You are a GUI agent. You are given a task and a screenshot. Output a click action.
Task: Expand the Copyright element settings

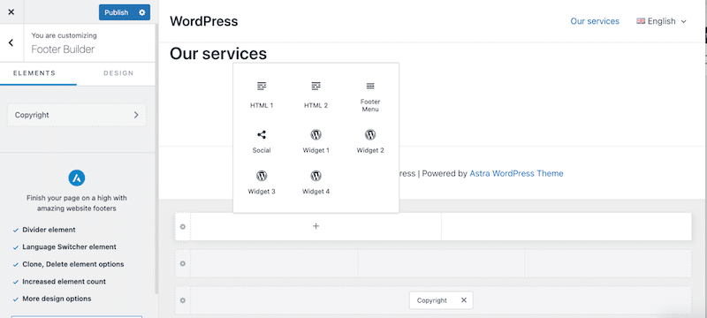pos(77,115)
